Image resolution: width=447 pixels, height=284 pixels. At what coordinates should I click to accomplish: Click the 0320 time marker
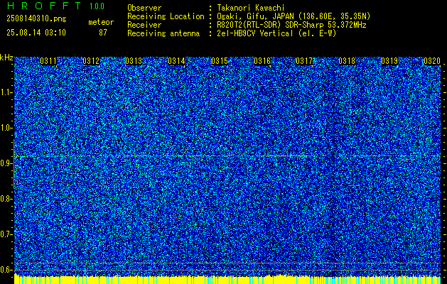click(x=432, y=61)
